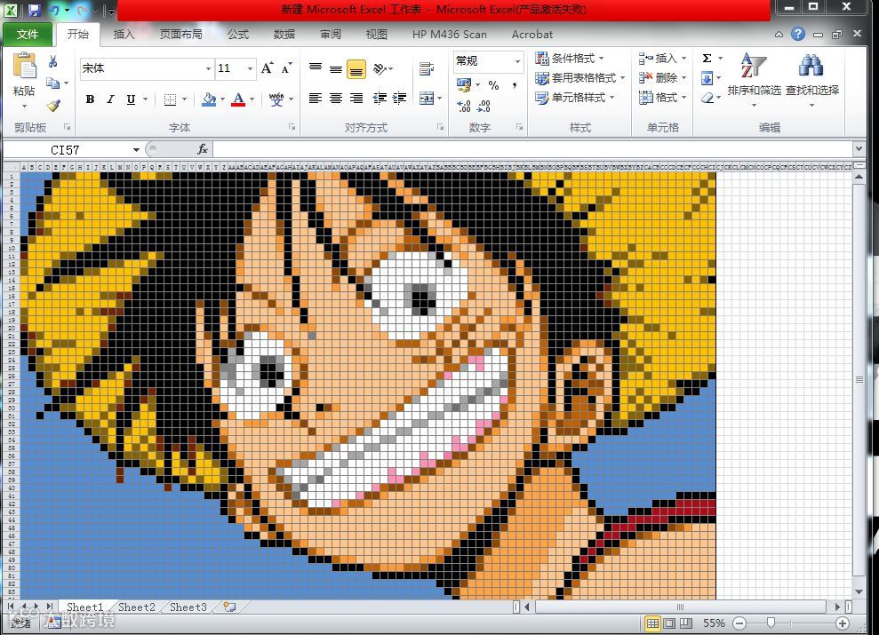Open number format dropdown 常规
The height and width of the screenshot is (635, 879).
point(517,61)
